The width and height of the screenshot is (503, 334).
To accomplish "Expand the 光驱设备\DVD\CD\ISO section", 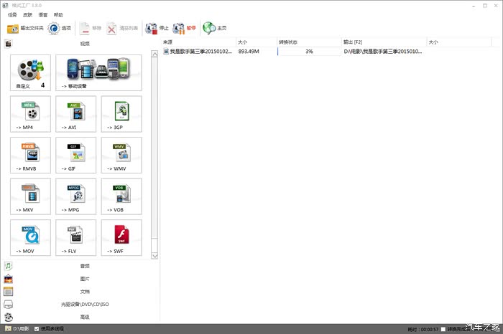I will [x=84, y=304].
